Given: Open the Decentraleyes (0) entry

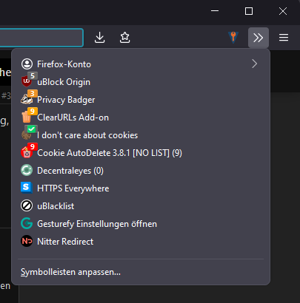Looking at the screenshot, I should coord(141,171).
